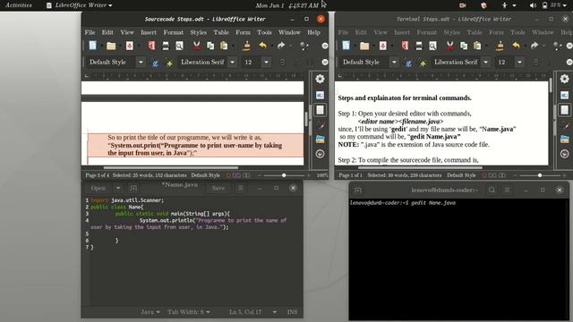Adjust zoom slider handle in Terminal Steps status bar
Image resolution: width=573 pixels, height=322 pixels.
(x=540, y=175)
